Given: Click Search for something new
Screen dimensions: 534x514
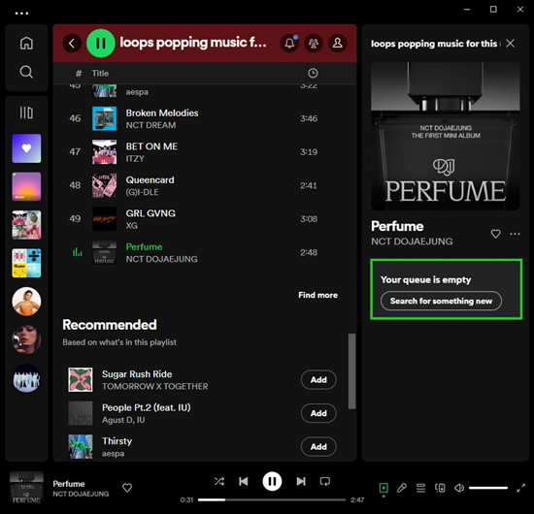Looking at the screenshot, I should point(441,301).
